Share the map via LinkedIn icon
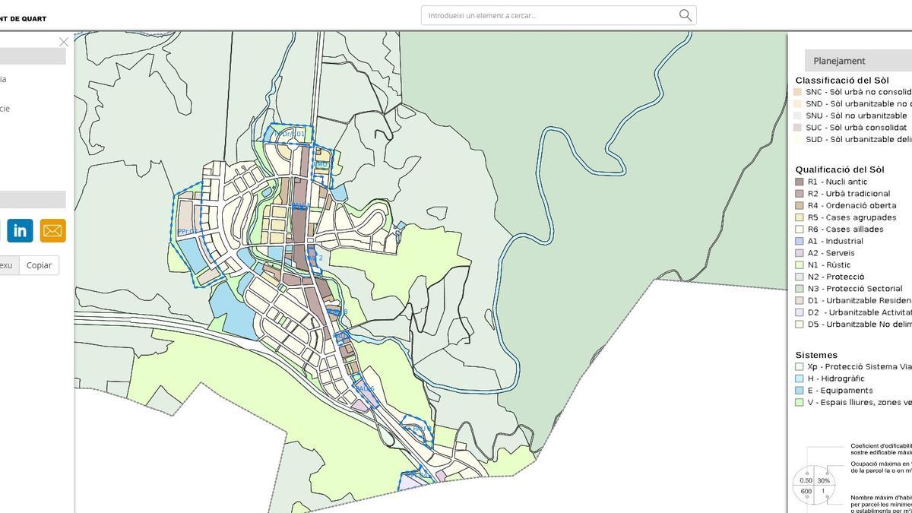This screenshot has width=912, height=513. coord(20,230)
